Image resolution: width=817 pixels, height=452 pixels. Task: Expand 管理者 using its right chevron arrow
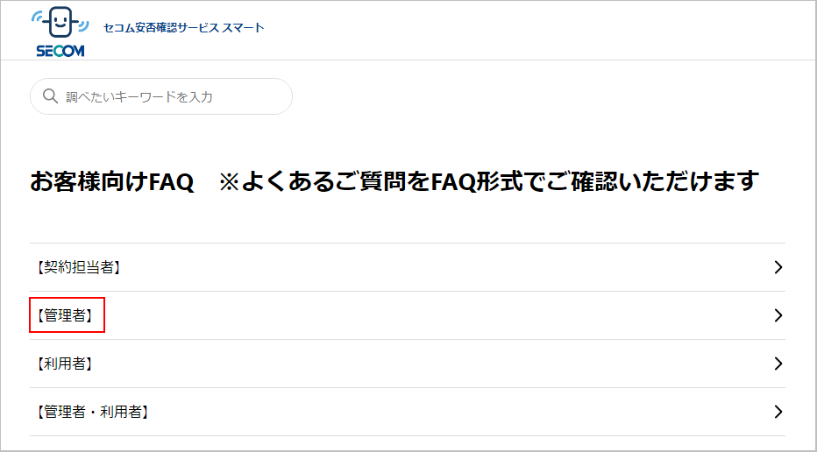coord(778,315)
